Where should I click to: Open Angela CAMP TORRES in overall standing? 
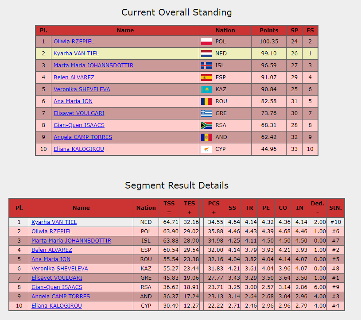83,137
